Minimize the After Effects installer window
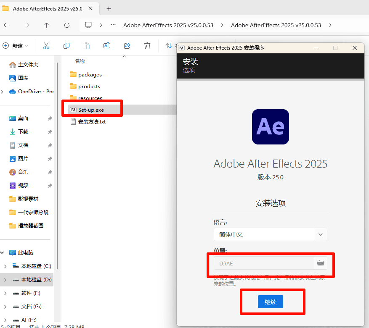This screenshot has width=369, height=328. click(x=316, y=48)
